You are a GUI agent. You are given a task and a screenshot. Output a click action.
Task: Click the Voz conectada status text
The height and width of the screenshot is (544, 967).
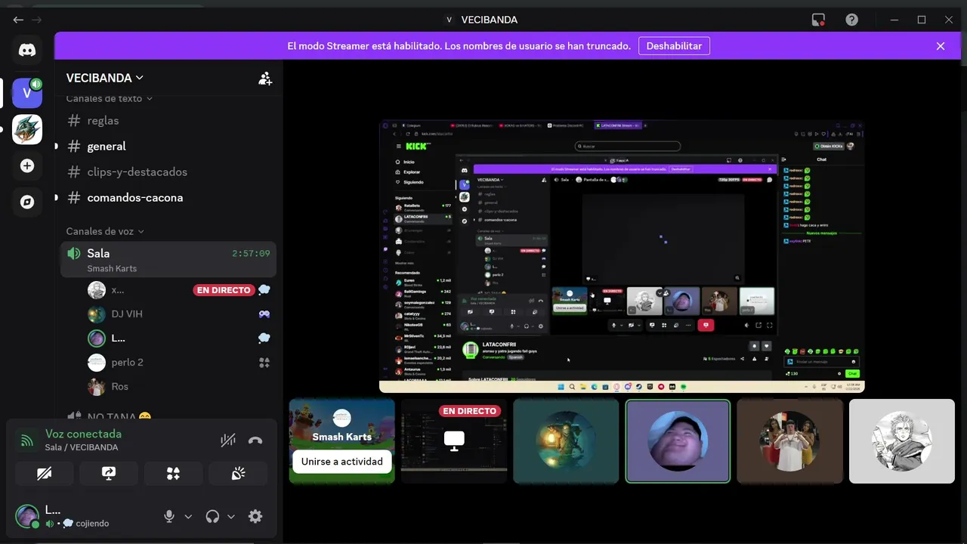(83, 434)
